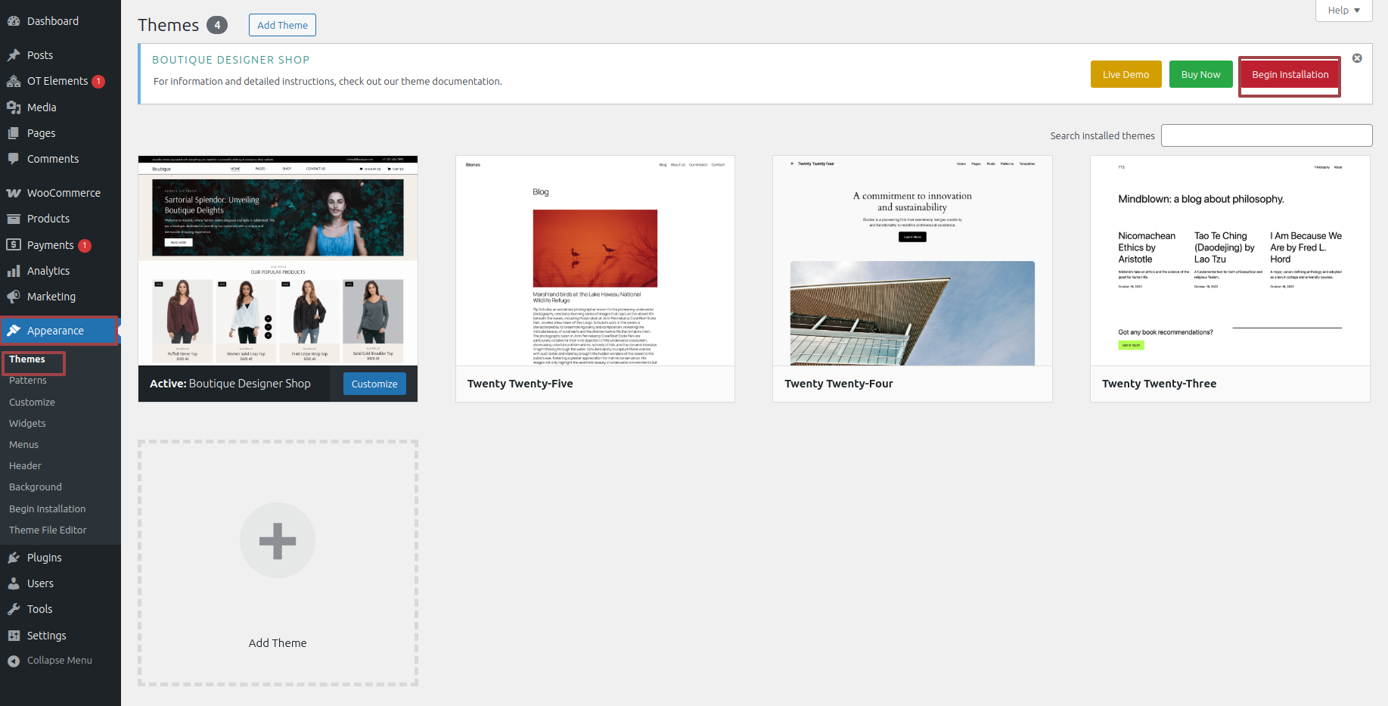Focus the Search installed themes field
1388x706 pixels.
[x=1266, y=135]
